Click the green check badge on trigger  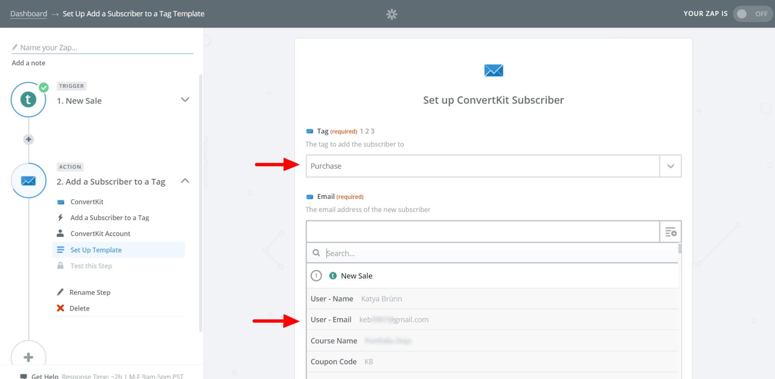tap(44, 88)
